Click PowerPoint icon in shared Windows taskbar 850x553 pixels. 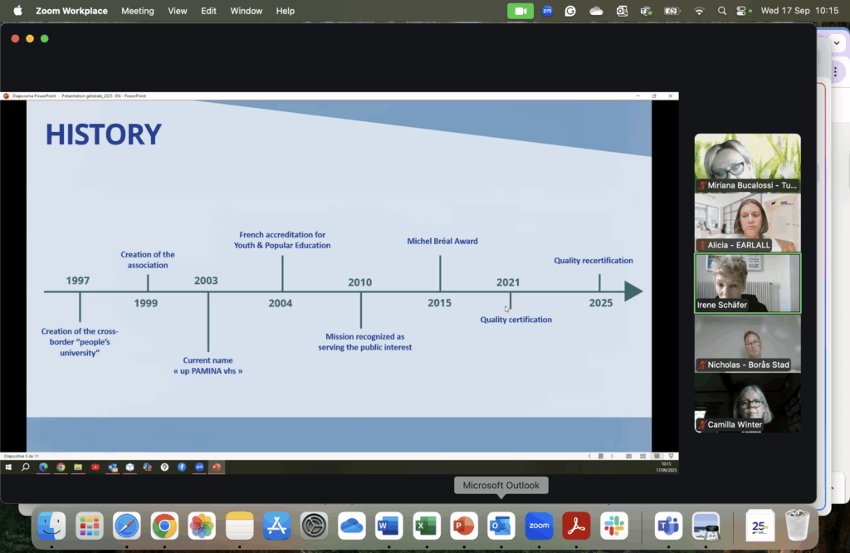coord(217,467)
